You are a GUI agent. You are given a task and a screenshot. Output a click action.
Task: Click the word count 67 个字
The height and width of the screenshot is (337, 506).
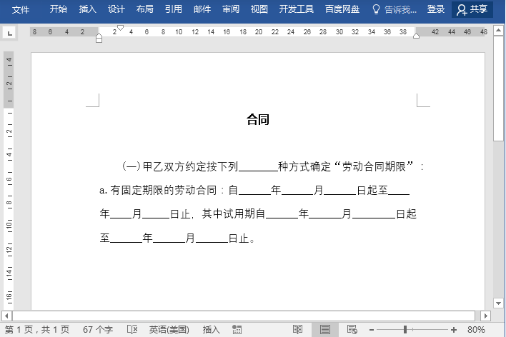[x=98, y=330]
